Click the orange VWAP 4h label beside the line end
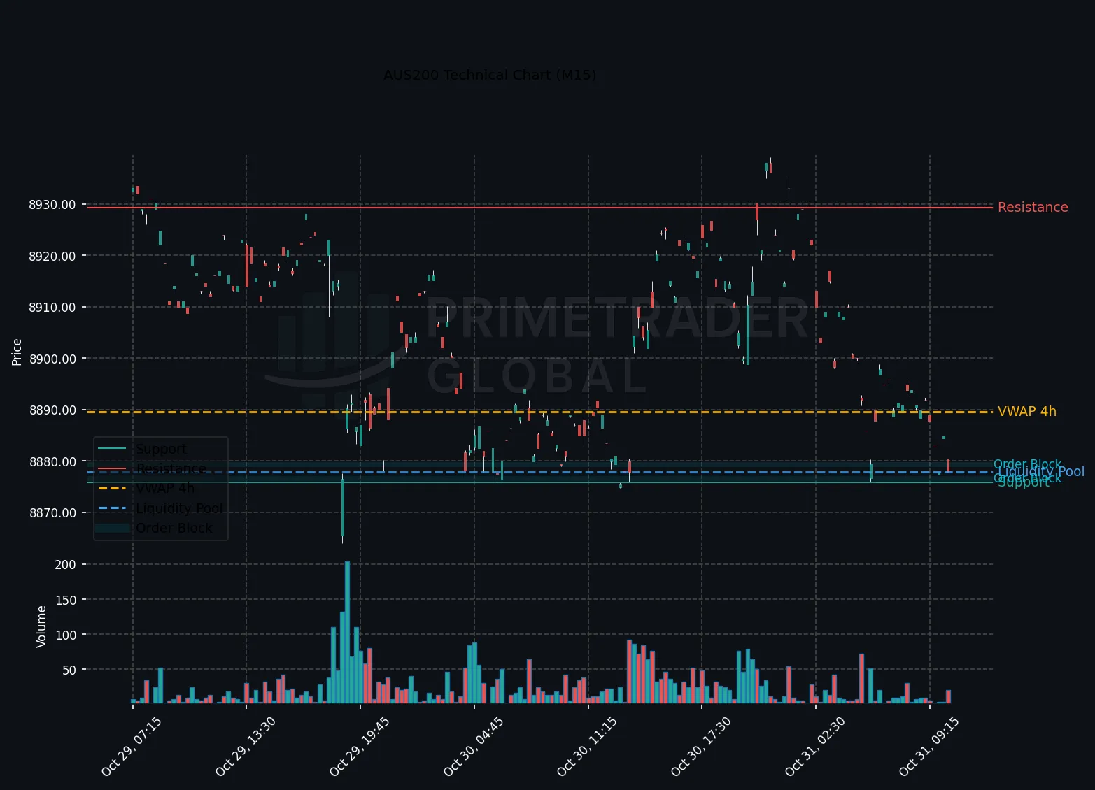The image size is (1095, 790). (1027, 411)
